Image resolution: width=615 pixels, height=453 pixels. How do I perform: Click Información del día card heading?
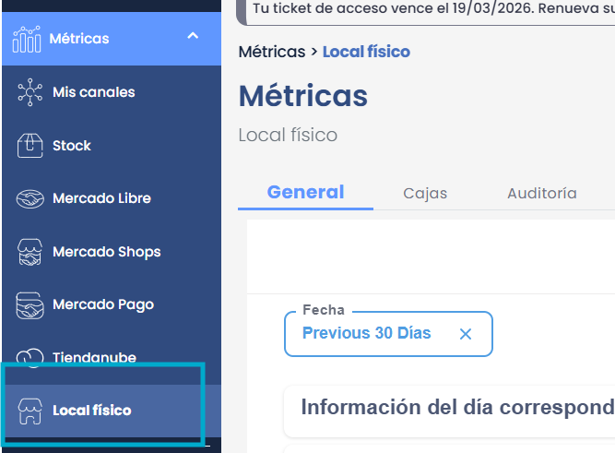point(457,407)
